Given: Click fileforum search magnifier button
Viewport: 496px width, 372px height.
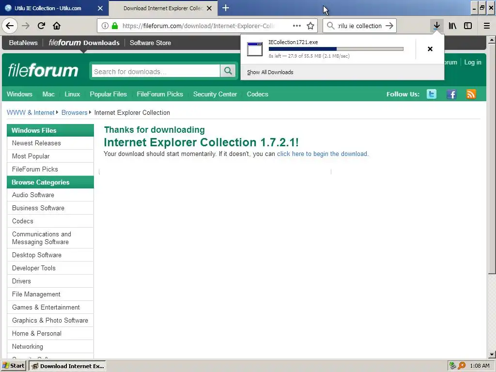Looking at the screenshot, I should tap(228, 71).
